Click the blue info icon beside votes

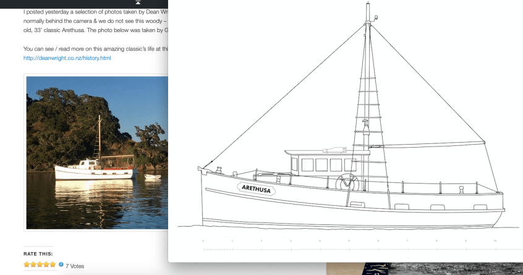[61, 264]
